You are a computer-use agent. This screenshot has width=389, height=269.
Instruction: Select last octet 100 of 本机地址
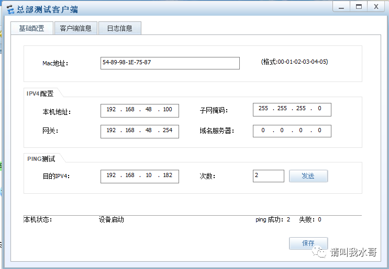pyautogui.click(x=168, y=109)
